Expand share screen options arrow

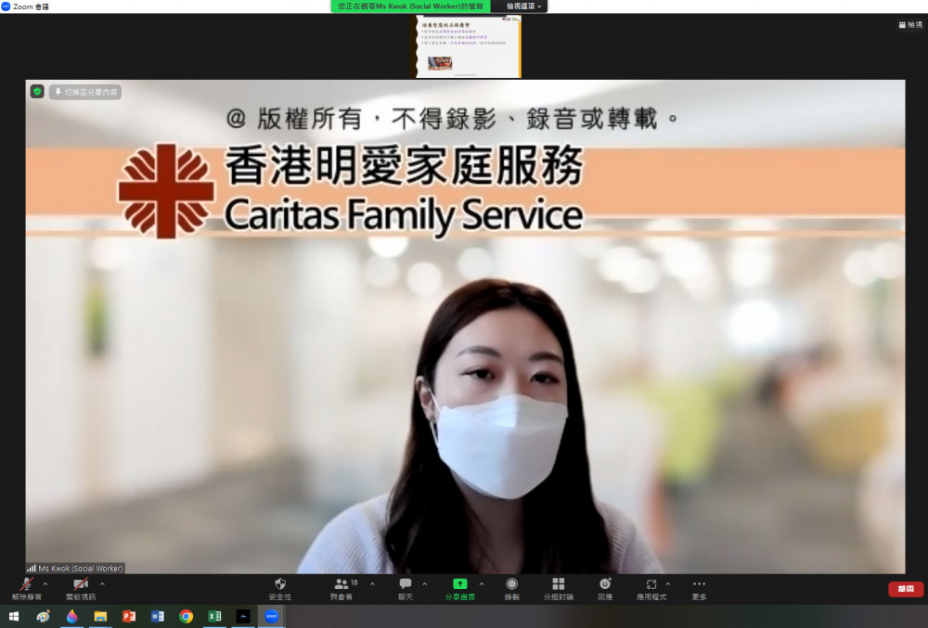pyautogui.click(x=481, y=583)
